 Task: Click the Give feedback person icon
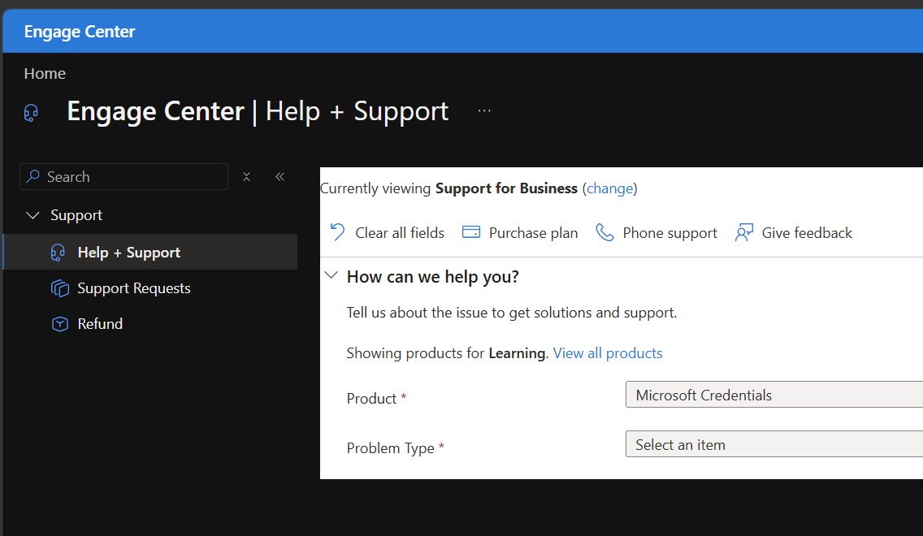click(744, 232)
